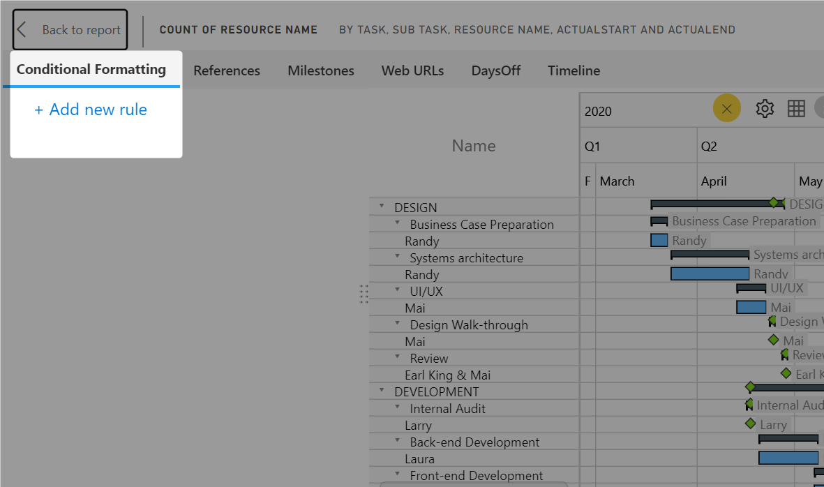The height and width of the screenshot is (487, 824).
Task: Click the yellow close X icon
Action: [x=726, y=109]
